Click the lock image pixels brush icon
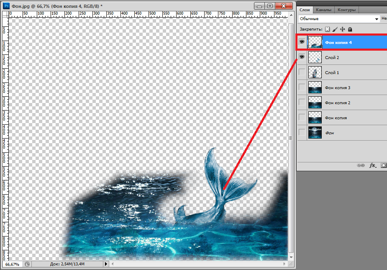 (335, 29)
